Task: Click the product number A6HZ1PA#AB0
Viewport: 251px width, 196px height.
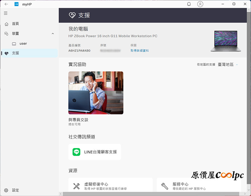Action: (x=79, y=51)
